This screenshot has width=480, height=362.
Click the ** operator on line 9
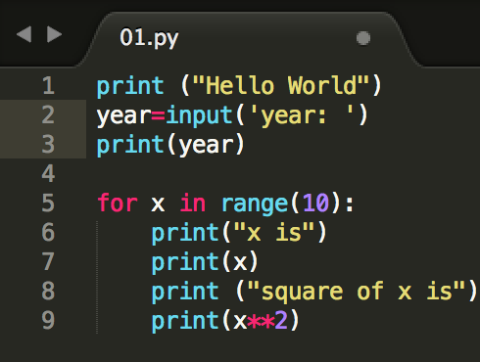261,322
